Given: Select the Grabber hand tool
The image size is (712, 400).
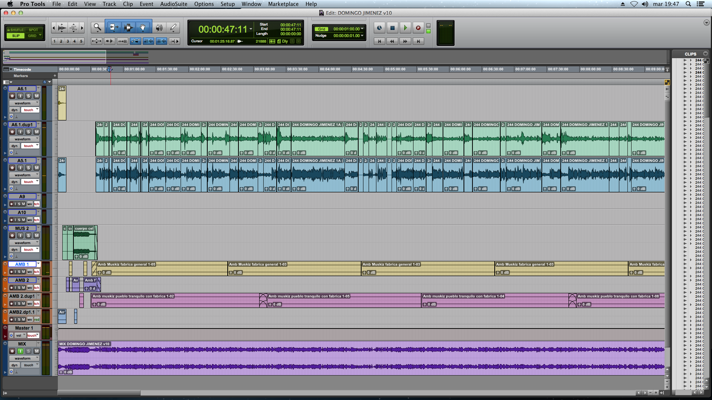Looking at the screenshot, I should coord(143,27).
